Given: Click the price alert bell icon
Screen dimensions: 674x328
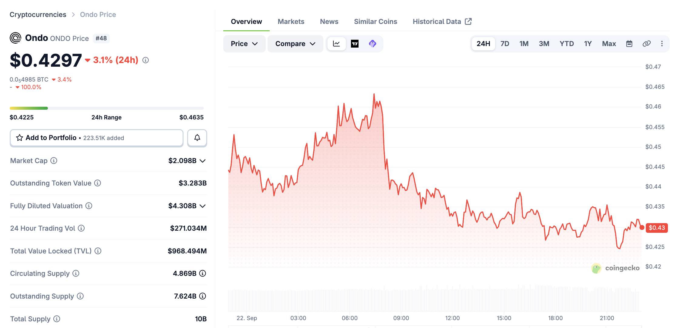Looking at the screenshot, I should click(x=197, y=138).
